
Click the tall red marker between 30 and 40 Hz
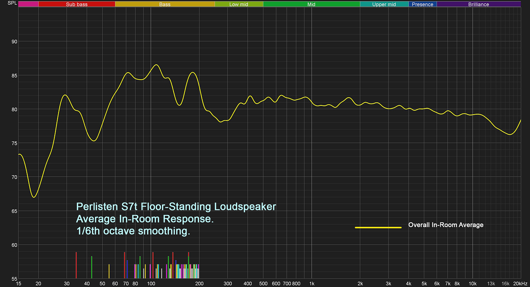[76, 265]
